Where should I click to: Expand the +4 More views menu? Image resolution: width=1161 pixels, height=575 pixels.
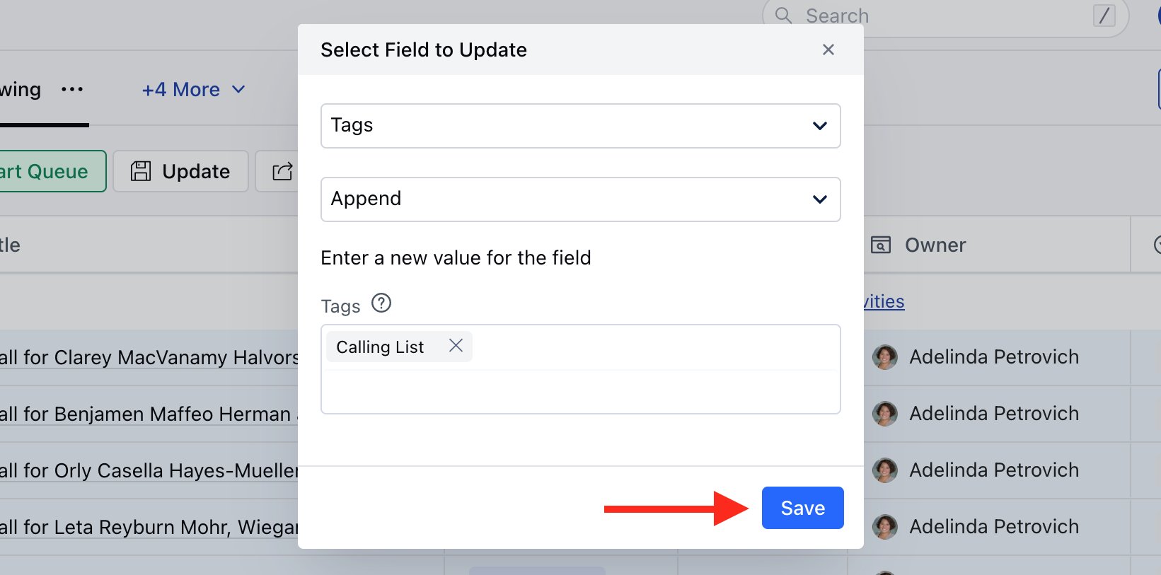point(194,90)
